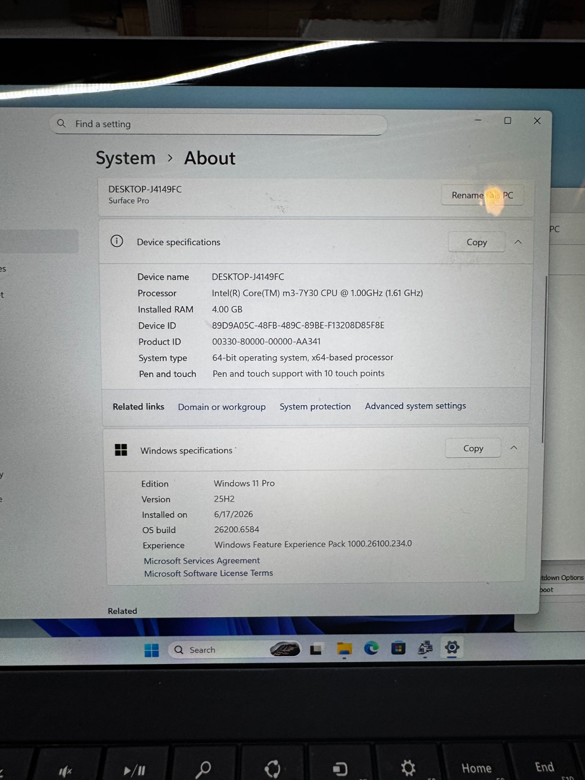Viewport: 585px width, 780px height.
Task: Open Microsoft Store from the taskbar
Action: tap(398, 648)
